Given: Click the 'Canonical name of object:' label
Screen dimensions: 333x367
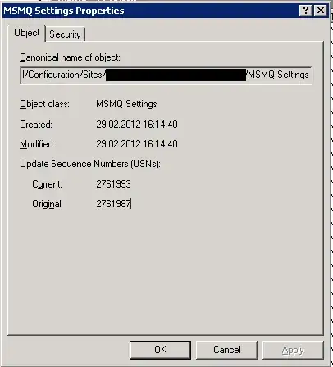Looking at the screenshot, I should point(70,57).
